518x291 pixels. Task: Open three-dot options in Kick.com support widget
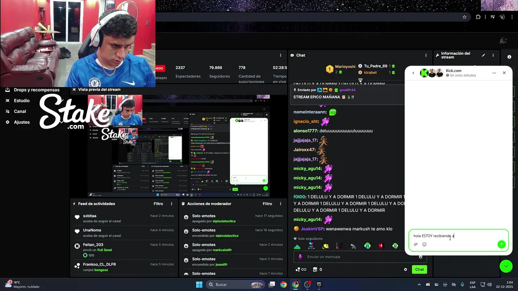(x=494, y=73)
